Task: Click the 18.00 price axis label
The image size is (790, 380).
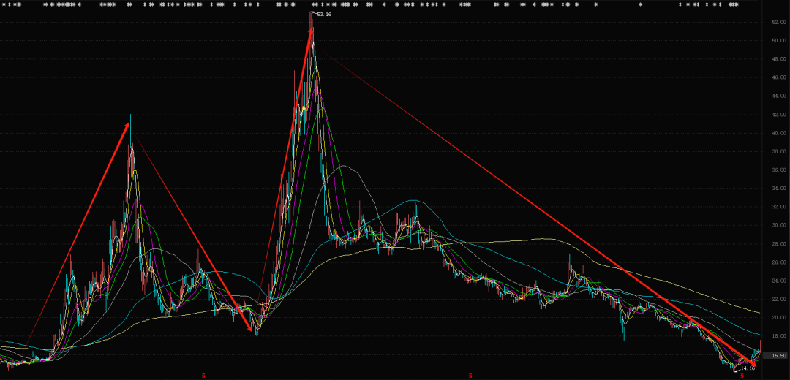Action: point(779,336)
